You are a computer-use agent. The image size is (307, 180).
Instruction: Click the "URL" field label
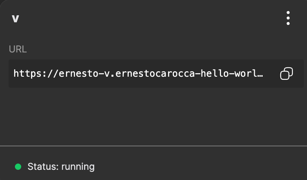[x=18, y=49]
